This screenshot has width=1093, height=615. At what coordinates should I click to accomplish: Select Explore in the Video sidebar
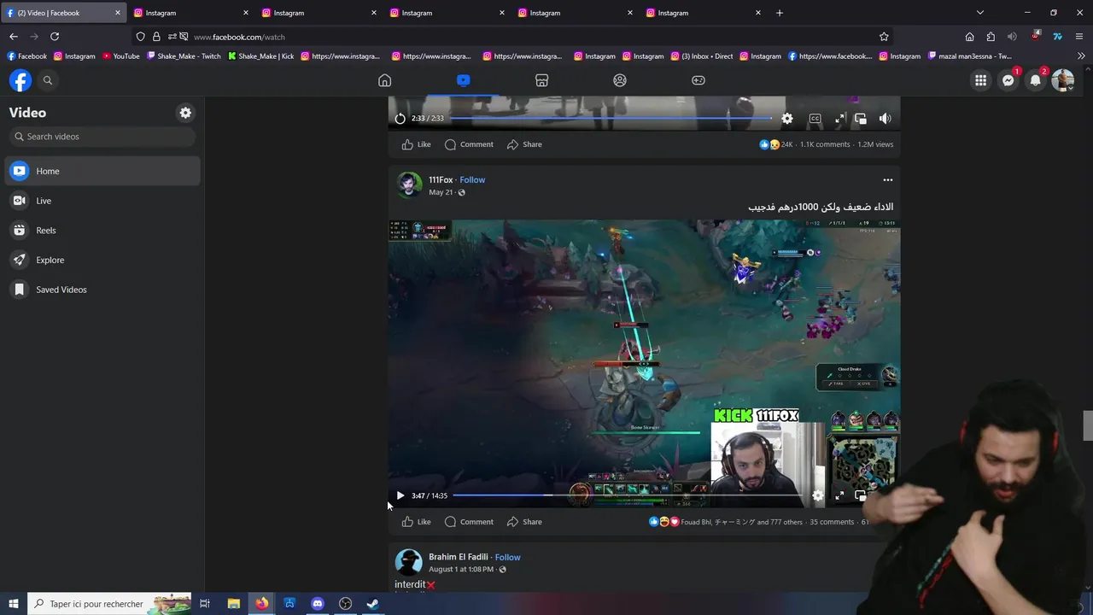pyautogui.click(x=102, y=260)
